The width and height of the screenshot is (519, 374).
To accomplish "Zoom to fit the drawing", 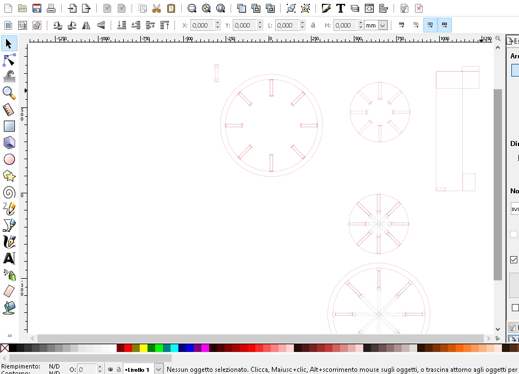I will click(x=206, y=8).
